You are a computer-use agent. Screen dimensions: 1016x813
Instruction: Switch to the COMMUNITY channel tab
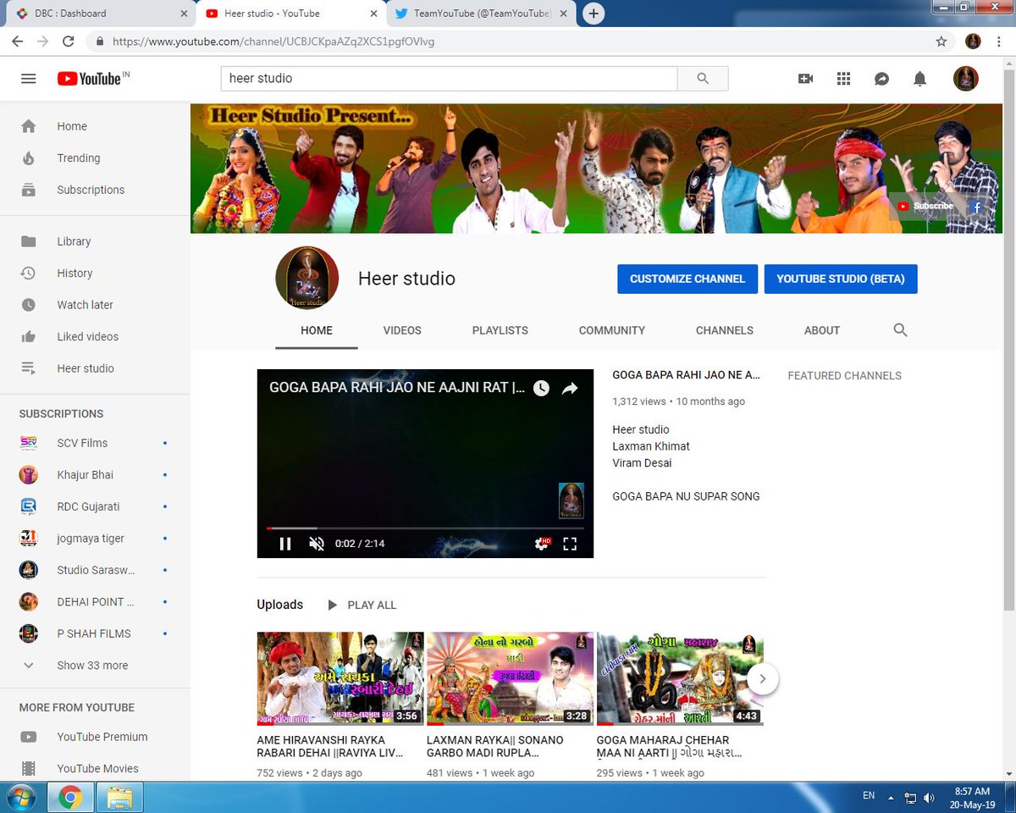[x=612, y=330]
